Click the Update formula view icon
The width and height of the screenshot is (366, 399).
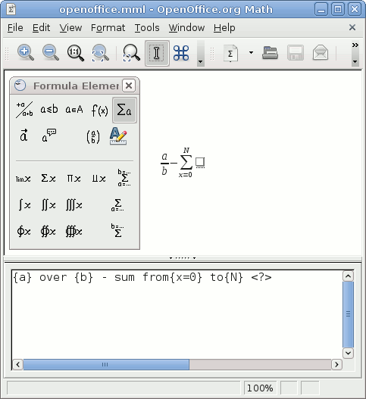point(131,53)
